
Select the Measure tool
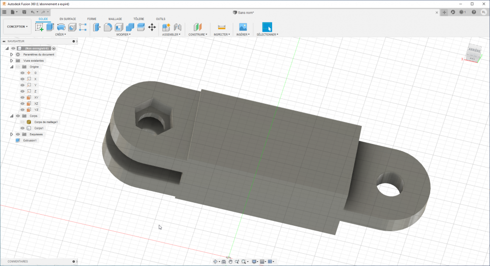221,27
